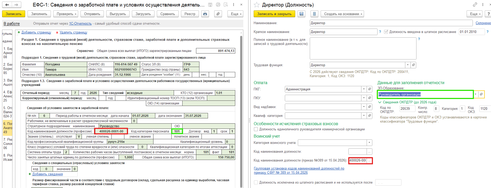Screen dimensions: 491x188
Task: Expand the ПКГ Администрация dropdown
Action: [x=364, y=89]
